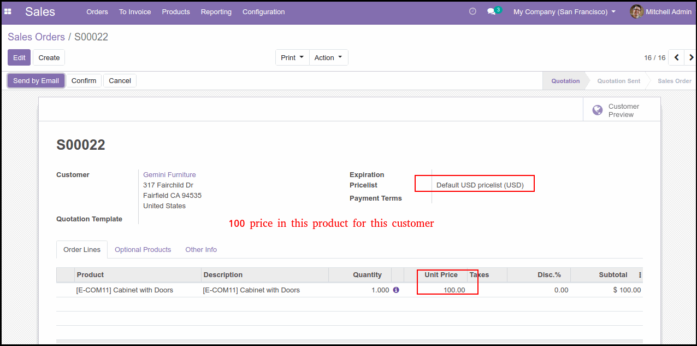Select the Quotation status stage

[x=565, y=81]
